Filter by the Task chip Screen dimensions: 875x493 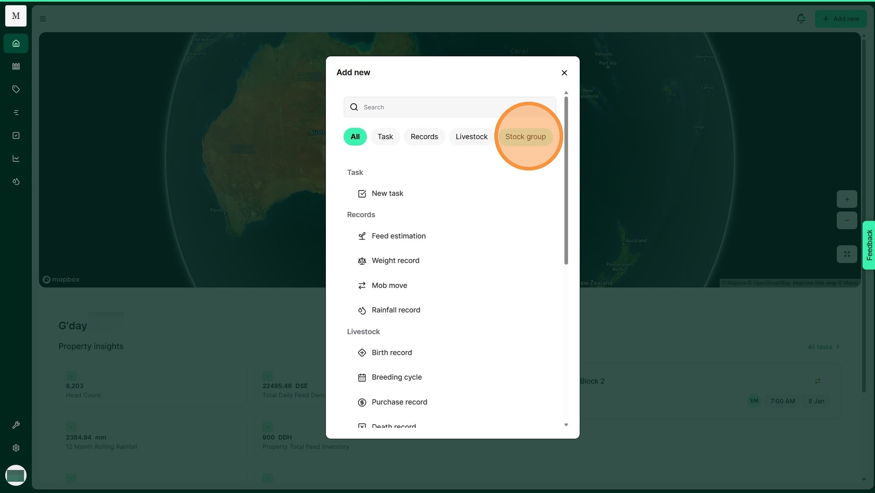[385, 137]
